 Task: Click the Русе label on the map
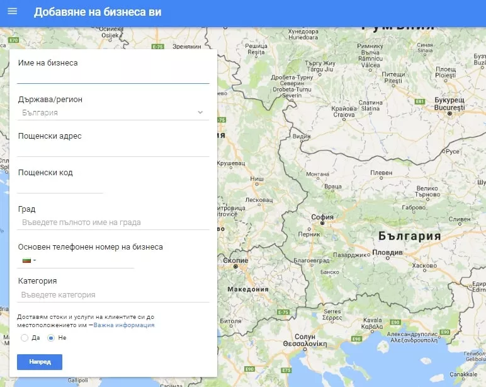coord(453,151)
